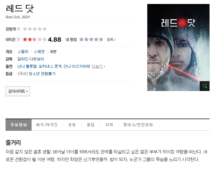
Task: Click the chevron next to 등록
Action: pyautogui.click(x=115, y=40)
